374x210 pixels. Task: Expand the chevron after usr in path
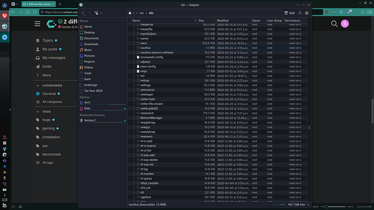pos(146,13)
